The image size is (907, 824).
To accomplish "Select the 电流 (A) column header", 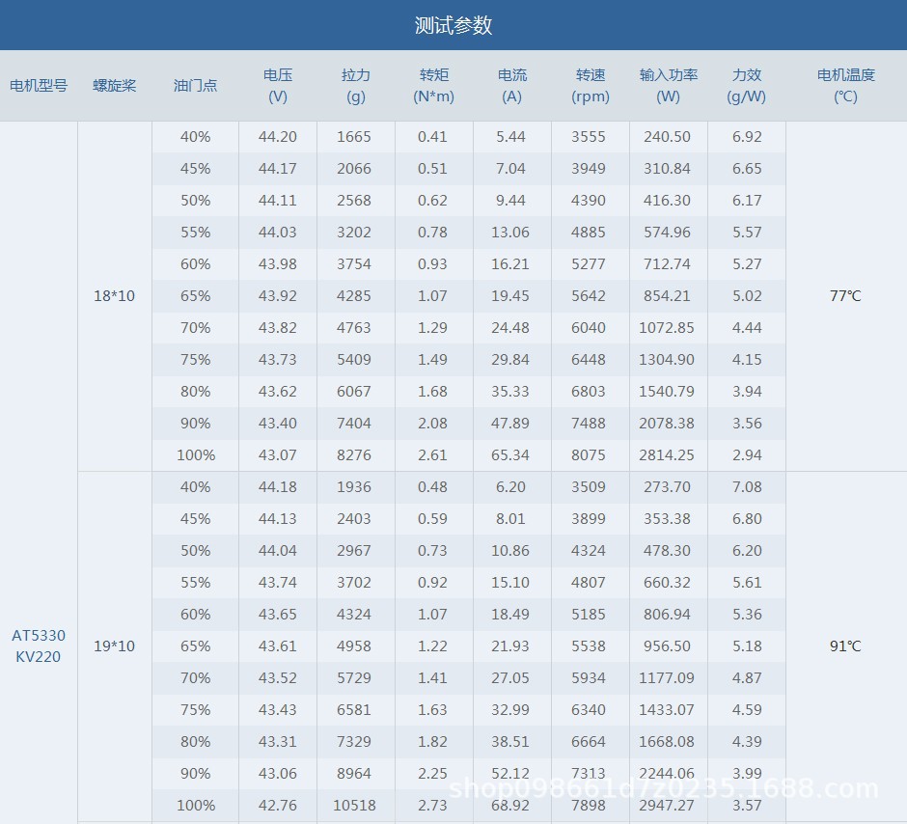I will point(512,86).
